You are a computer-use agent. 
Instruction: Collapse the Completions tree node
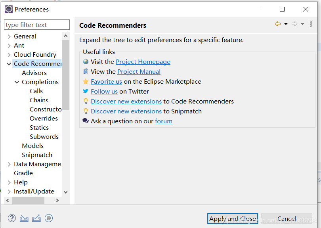(17, 82)
